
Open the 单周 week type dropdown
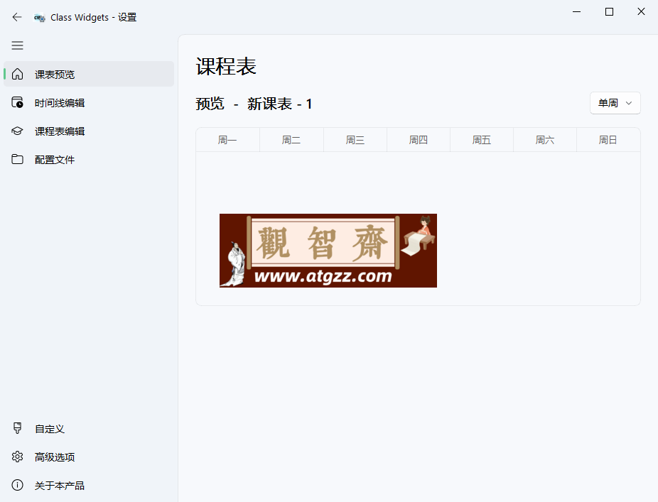pyautogui.click(x=615, y=103)
